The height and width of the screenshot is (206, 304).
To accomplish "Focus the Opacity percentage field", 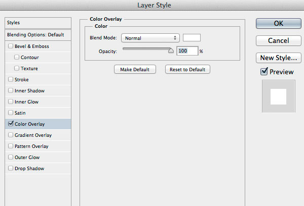I will [187, 51].
